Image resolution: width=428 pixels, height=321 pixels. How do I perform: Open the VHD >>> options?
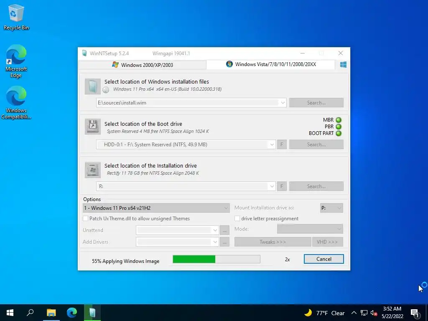point(327,242)
